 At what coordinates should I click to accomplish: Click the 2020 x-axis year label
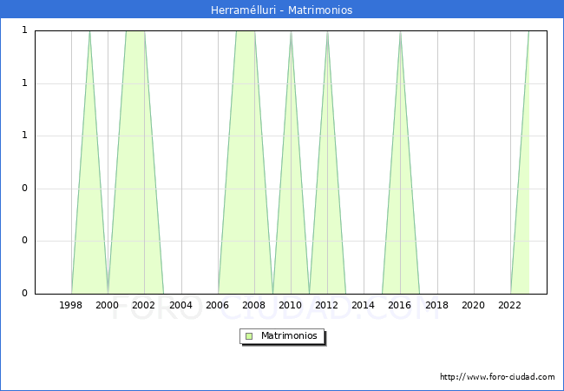(x=473, y=305)
